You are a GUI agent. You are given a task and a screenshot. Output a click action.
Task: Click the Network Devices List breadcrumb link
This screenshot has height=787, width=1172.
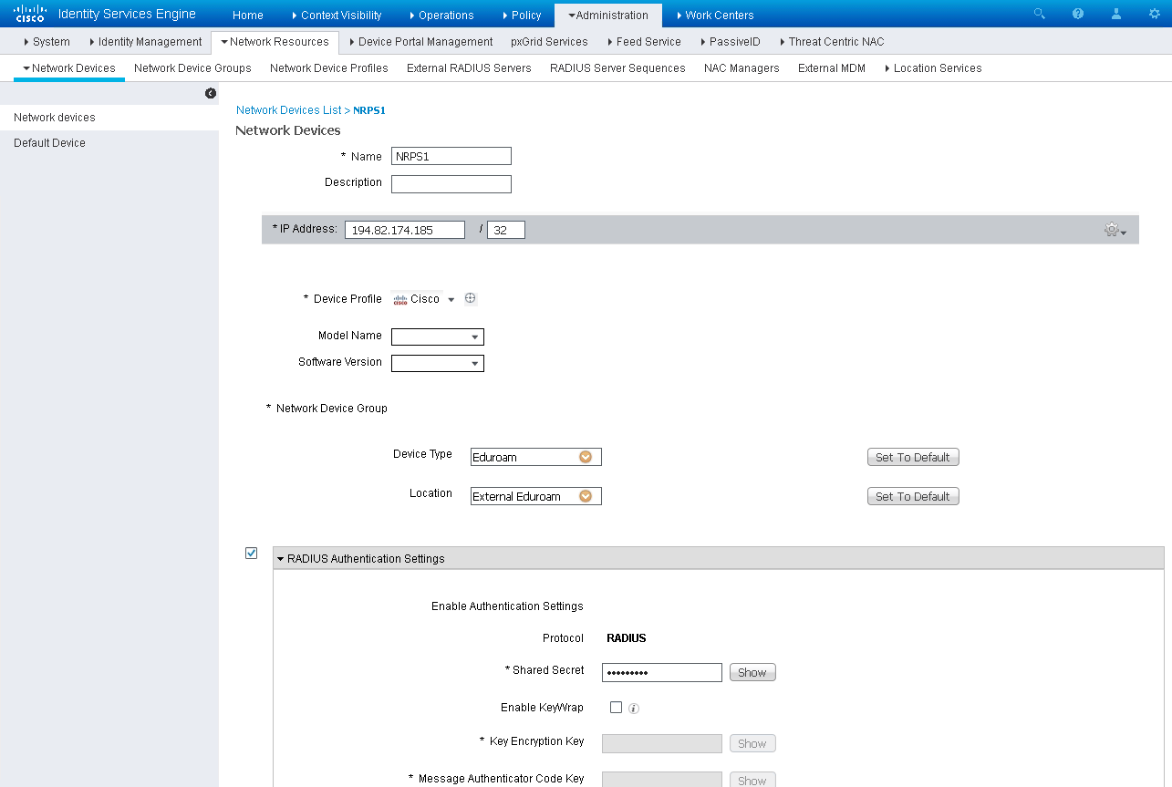[x=288, y=110]
